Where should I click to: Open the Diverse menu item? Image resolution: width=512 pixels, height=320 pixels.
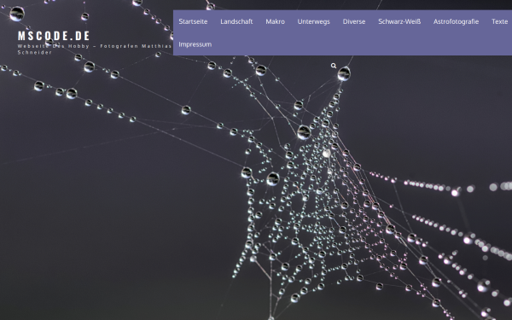point(354,21)
